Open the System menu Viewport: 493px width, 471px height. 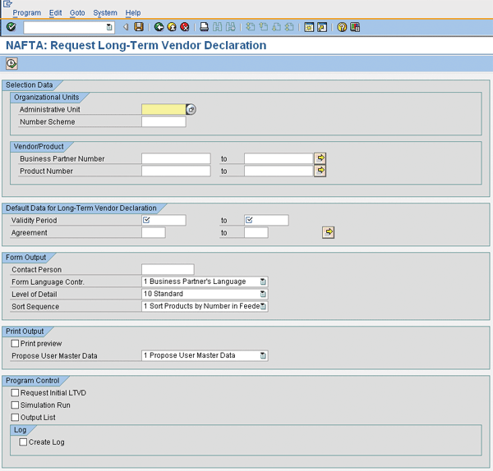pos(105,13)
